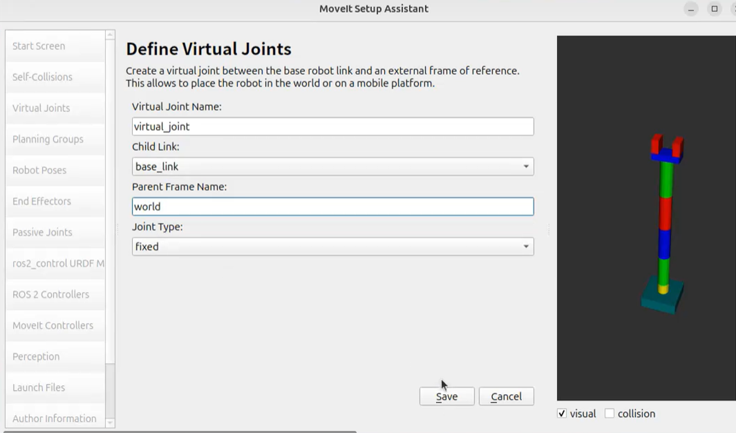Open MoveIt Controllers section
Image resolution: width=736 pixels, height=433 pixels.
[x=55, y=325]
